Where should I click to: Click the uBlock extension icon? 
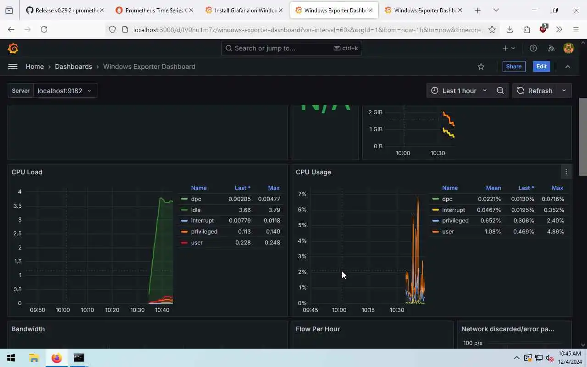[x=543, y=29]
